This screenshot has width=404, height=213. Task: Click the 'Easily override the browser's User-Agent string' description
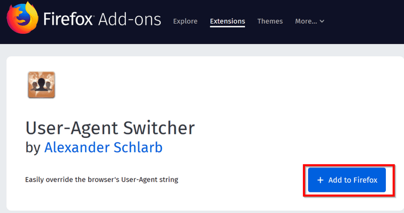pyautogui.click(x=102, y=179)
